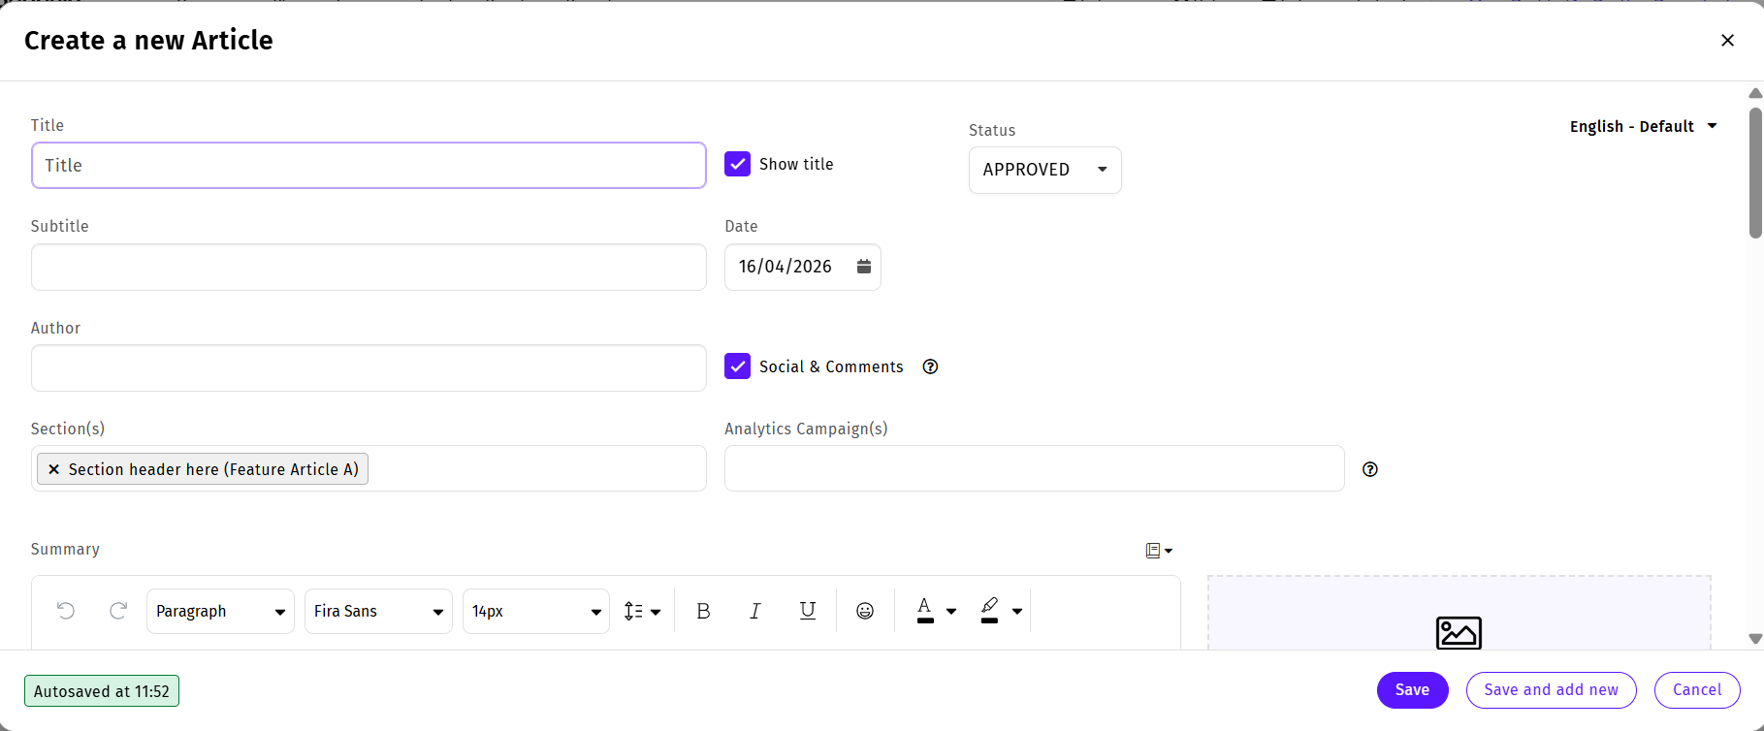
Task: Toggle bold formatting in the summary toolbar
Action: point(703,611)
